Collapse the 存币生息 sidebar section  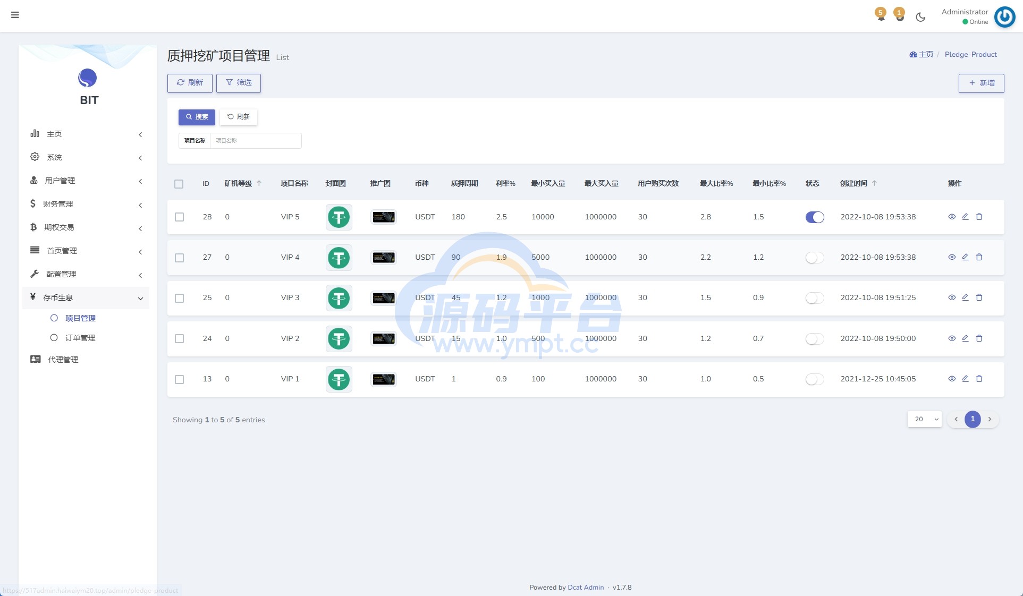(x=86, y=297)
